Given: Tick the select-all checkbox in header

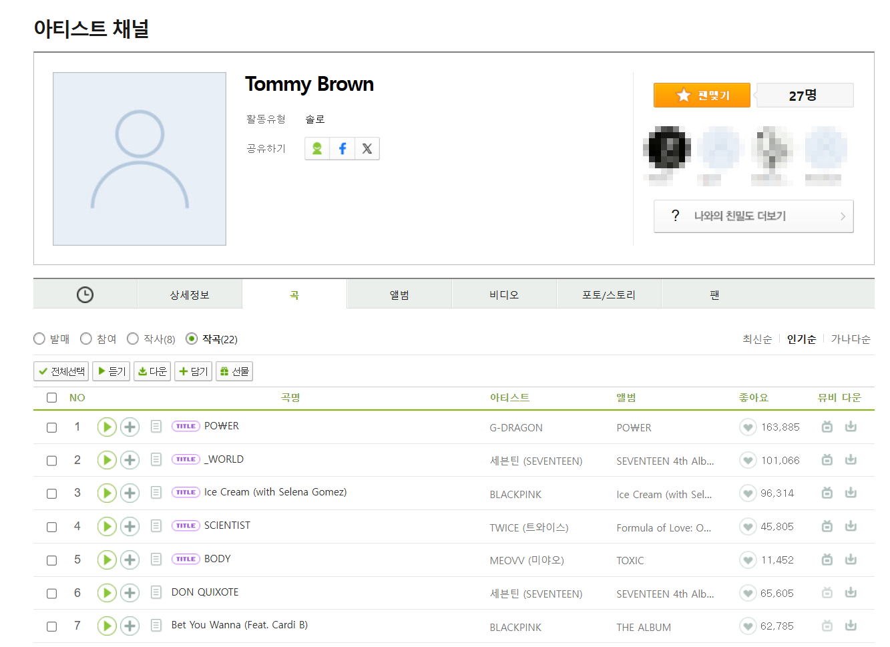Looking at the screenshot, I should [x=51, y=398].
